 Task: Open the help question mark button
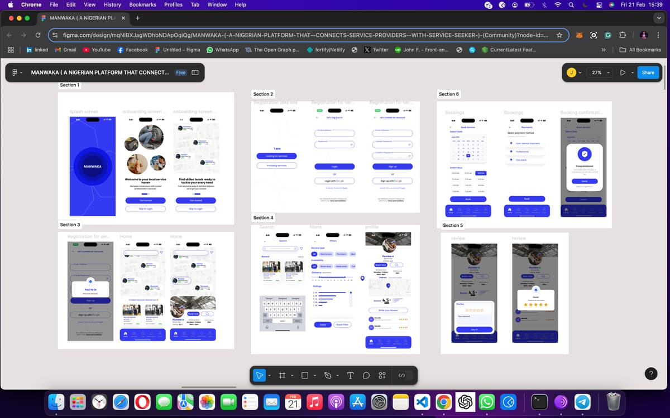(650, 374)
